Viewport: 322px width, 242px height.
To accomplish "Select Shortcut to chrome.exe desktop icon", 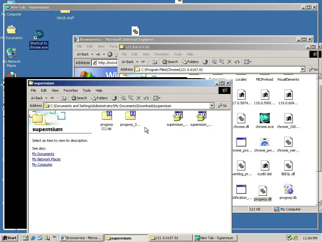I will click(x=39, y=39).
